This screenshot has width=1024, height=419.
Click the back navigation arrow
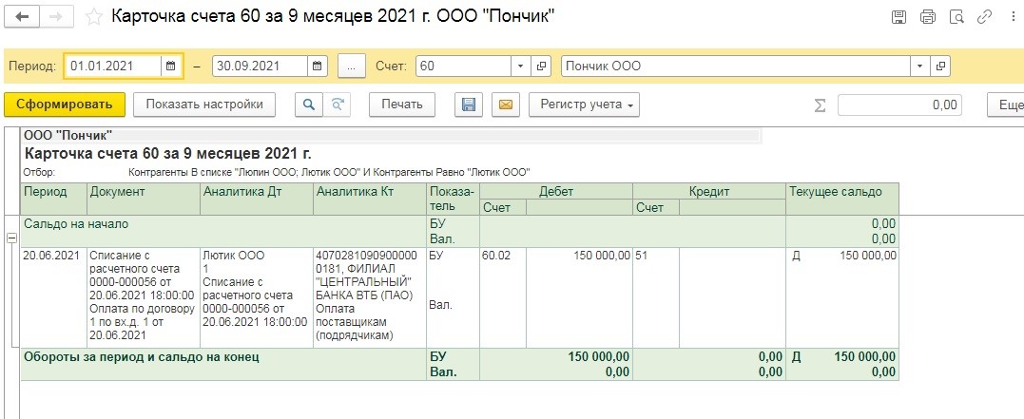[22, 17]
